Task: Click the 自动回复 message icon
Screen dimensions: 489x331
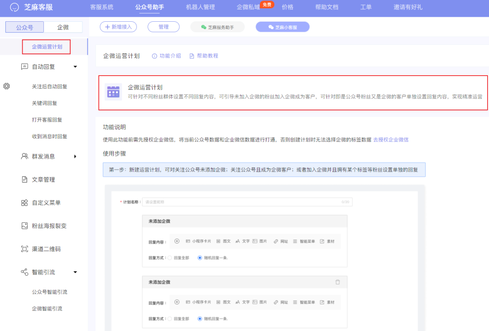Action: point(24,67)
